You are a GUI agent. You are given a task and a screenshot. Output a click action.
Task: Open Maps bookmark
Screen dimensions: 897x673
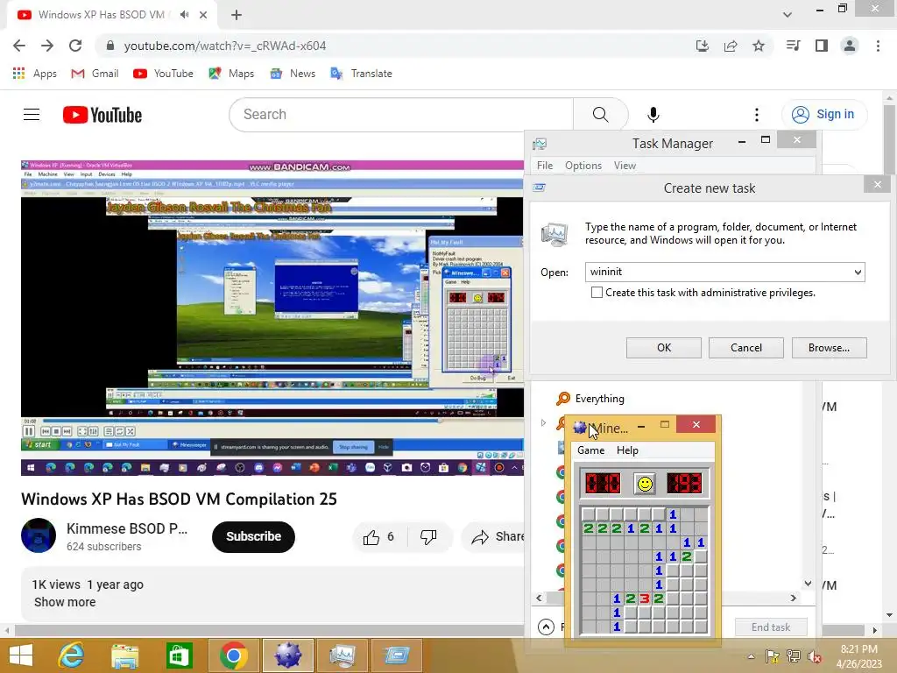(x=231, y=74)
